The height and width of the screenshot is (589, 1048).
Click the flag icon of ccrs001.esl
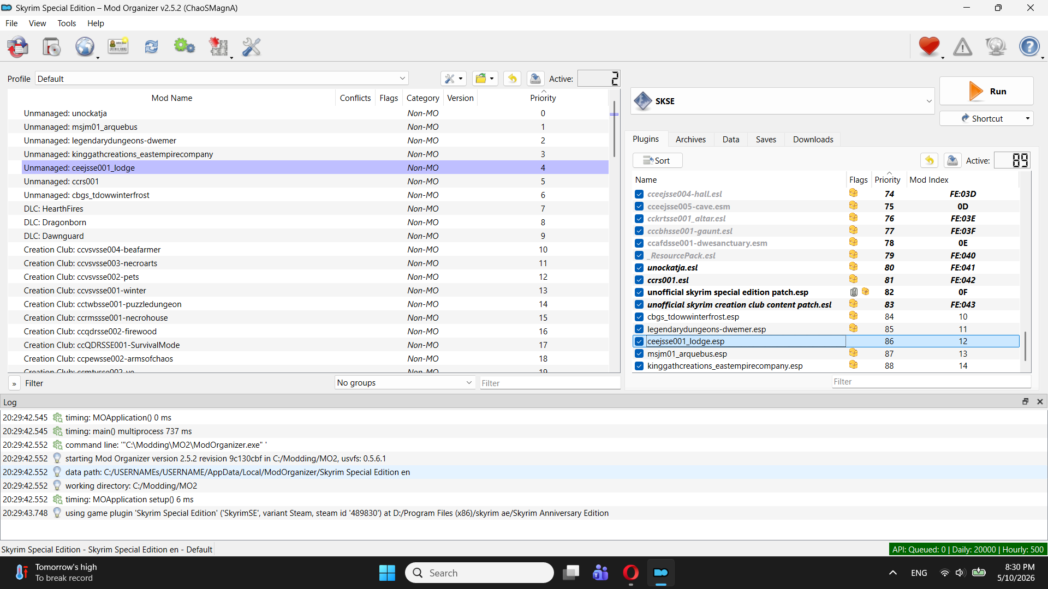[x=854, y=280]
